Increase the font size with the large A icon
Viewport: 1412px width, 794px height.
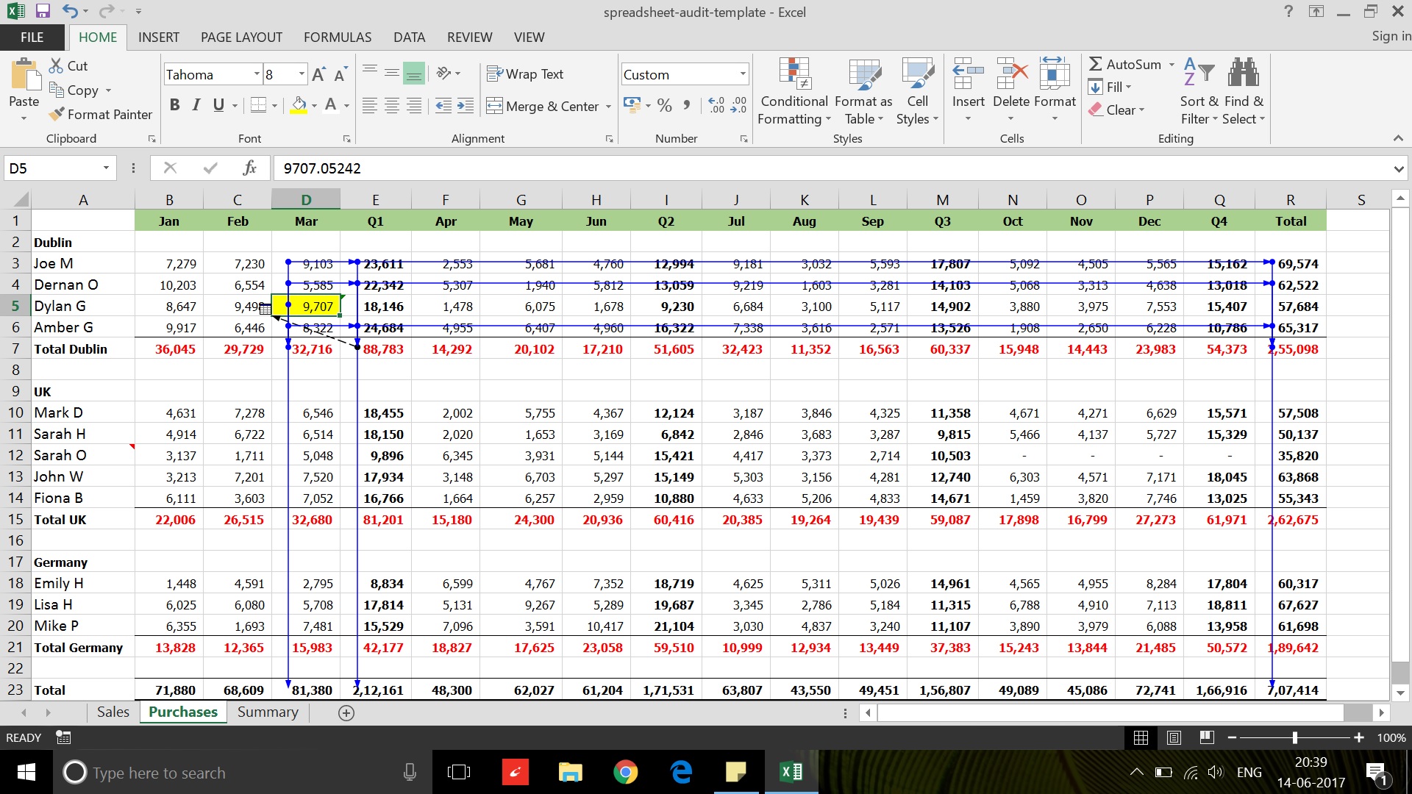[318, 74]
